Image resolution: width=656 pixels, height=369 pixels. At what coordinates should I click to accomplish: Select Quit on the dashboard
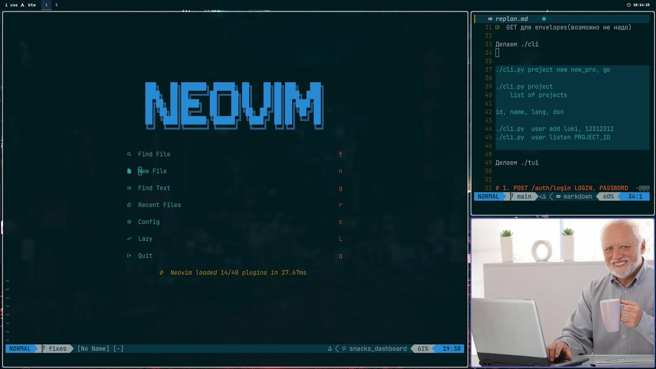tap(145, 256)
